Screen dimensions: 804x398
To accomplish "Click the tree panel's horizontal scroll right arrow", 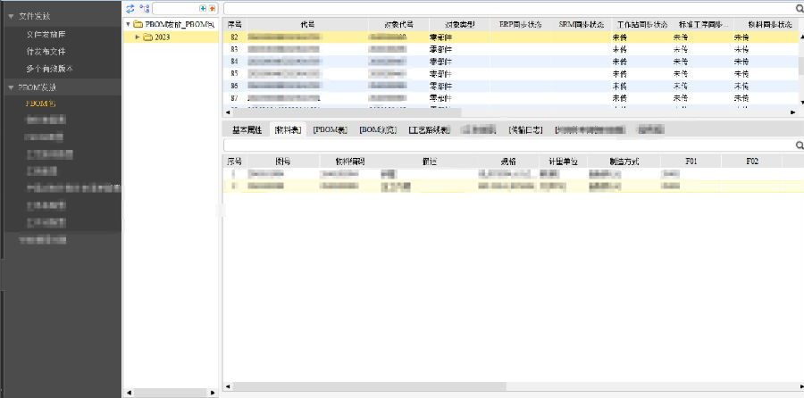I will click(x=213, y=393).
